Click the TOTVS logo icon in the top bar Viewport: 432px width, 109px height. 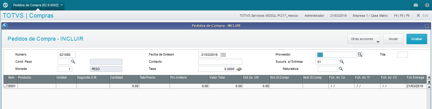(5, 5)
